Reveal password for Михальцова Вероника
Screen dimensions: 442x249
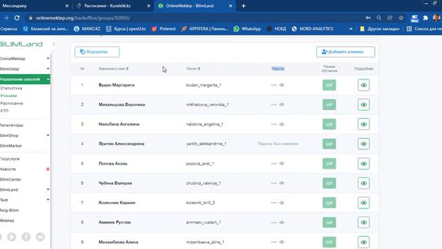pos(282,104)
